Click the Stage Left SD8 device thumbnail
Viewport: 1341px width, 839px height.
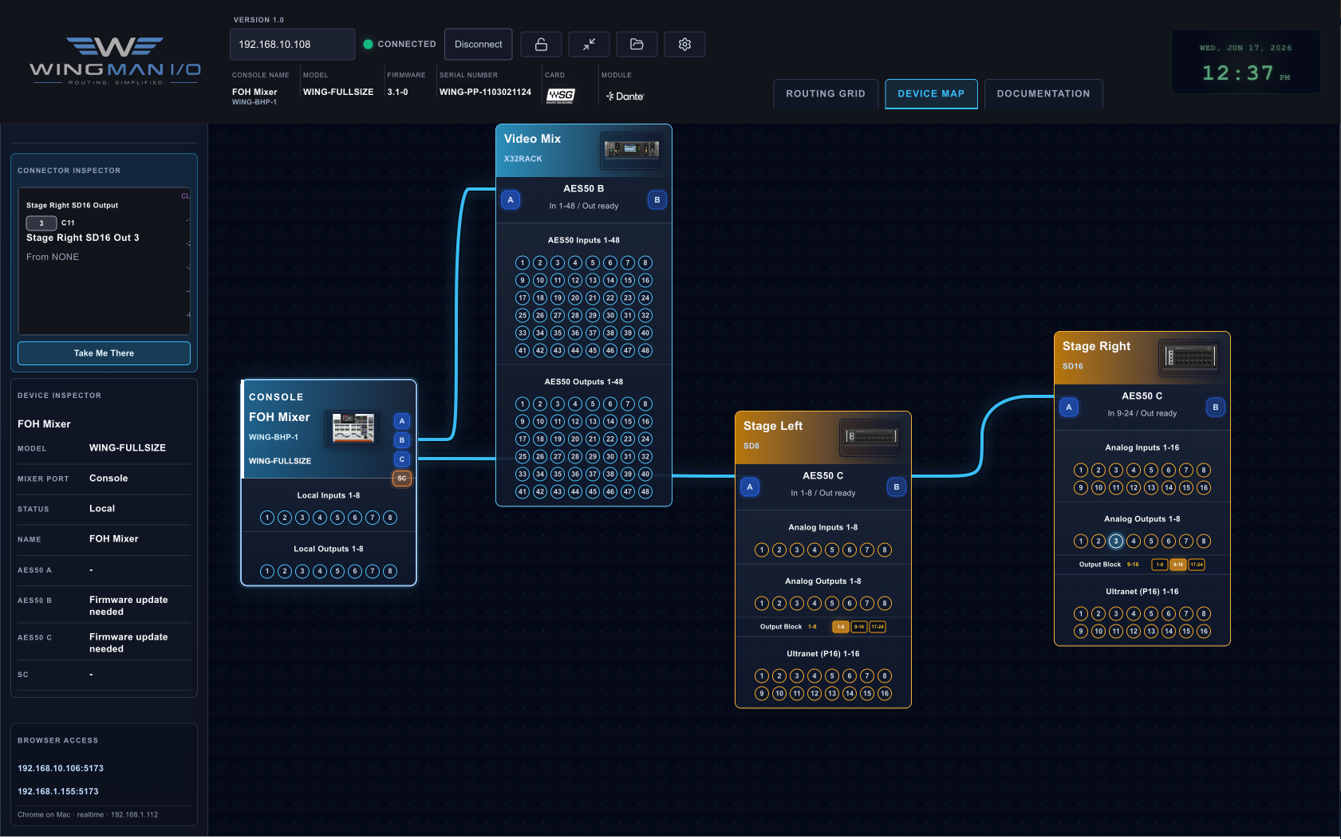pos(871,436)
